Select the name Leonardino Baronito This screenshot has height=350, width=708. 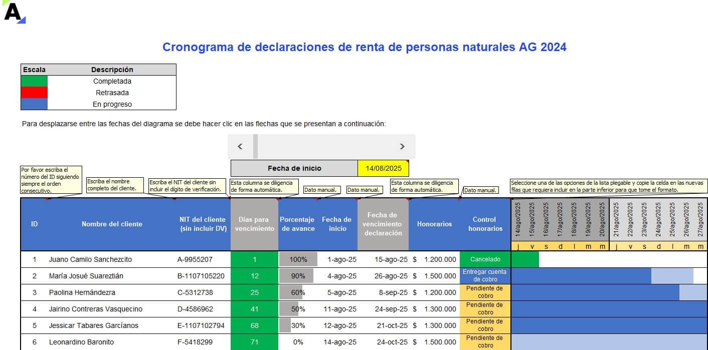tap(82, 342)
